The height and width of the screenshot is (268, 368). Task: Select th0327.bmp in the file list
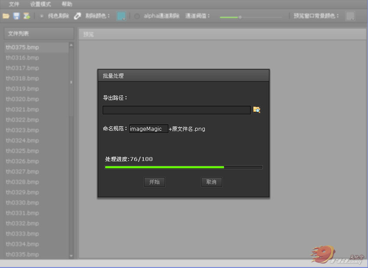(x=36, y=171)
